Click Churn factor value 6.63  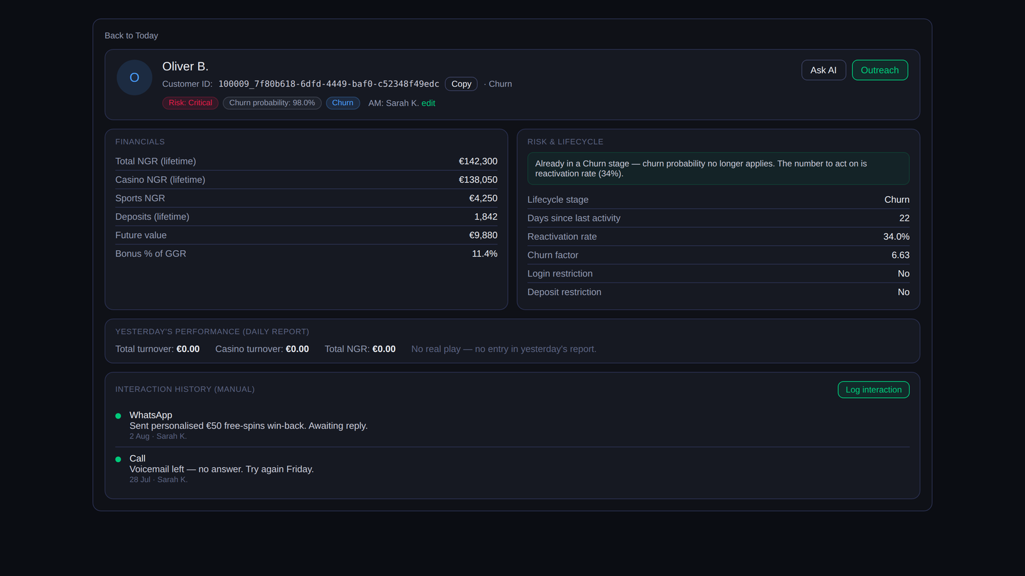(900, 255)
